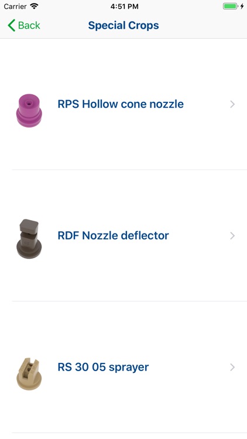Tap the Carrier label in status bar

[x=15, y=6]
